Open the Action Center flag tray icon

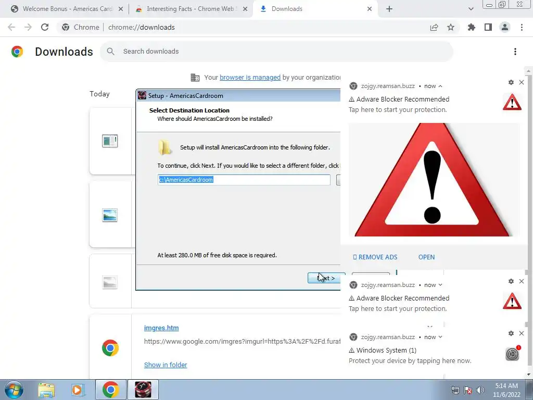coord(468,390)
